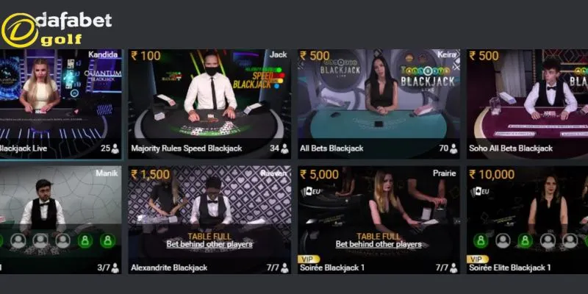Select rightmost green occupied seat at Manik's table

pyautogui.click(x=107, y=241)
